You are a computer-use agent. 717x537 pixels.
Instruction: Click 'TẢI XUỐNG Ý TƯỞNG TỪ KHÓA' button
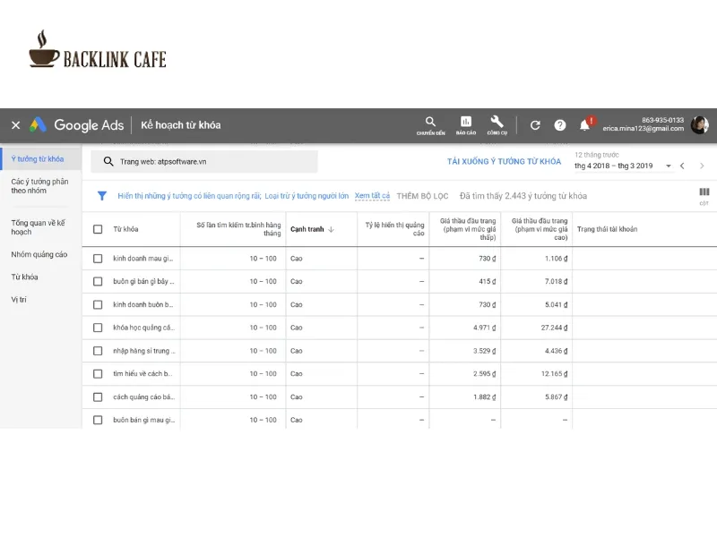pyautogui.click(x=504, y=162)
